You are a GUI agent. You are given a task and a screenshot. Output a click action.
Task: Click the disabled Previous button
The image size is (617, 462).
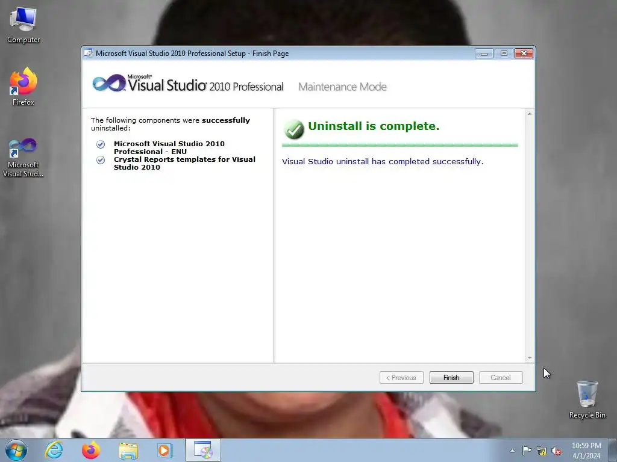pos(401,378)
